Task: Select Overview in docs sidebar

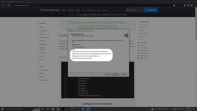Action: pos(42,23)
